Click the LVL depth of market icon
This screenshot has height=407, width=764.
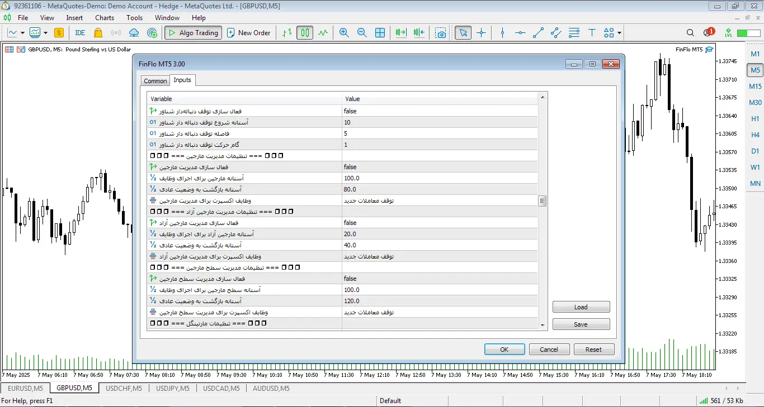728,33
